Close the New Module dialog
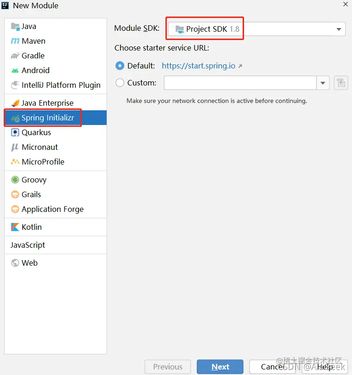Viewport: 352px width, 375px height. click(x=345, y=4)
